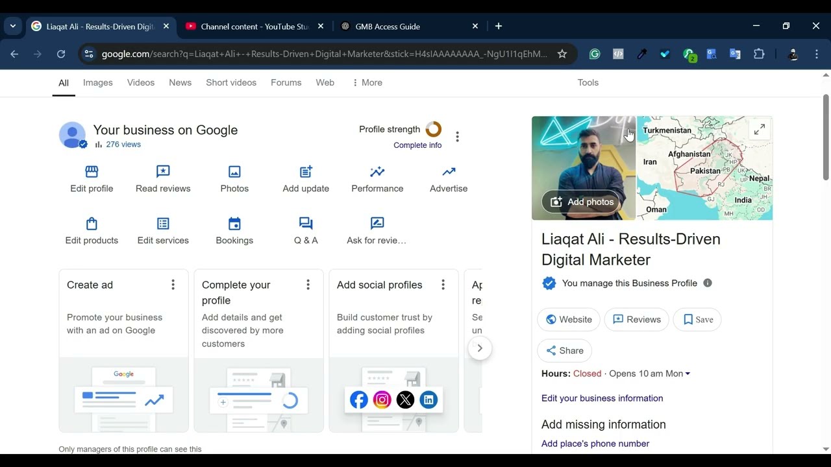Expand the business hours dropdown
The width and height of the screenshot is (831, 467).
[688, 374]
